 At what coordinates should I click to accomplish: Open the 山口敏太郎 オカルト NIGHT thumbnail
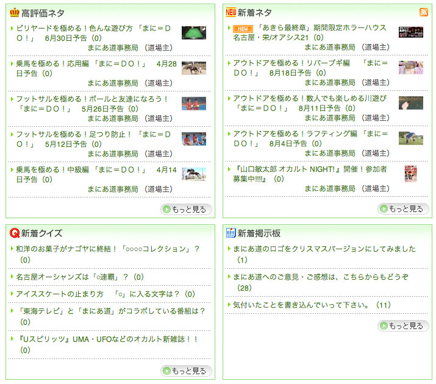point(410,174)
